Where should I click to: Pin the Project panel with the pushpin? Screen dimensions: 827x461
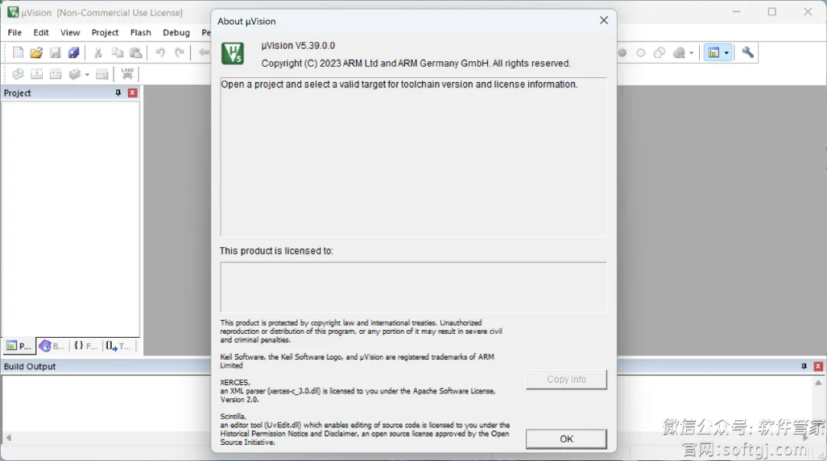click(x=118, y=93)
